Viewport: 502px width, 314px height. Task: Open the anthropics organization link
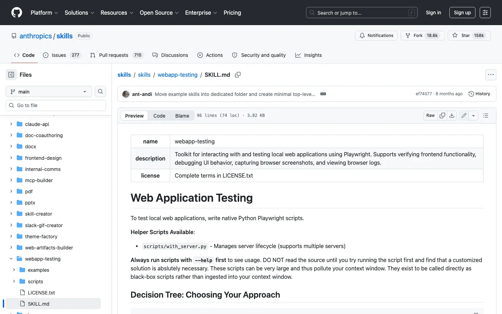(x=36, y=36)
